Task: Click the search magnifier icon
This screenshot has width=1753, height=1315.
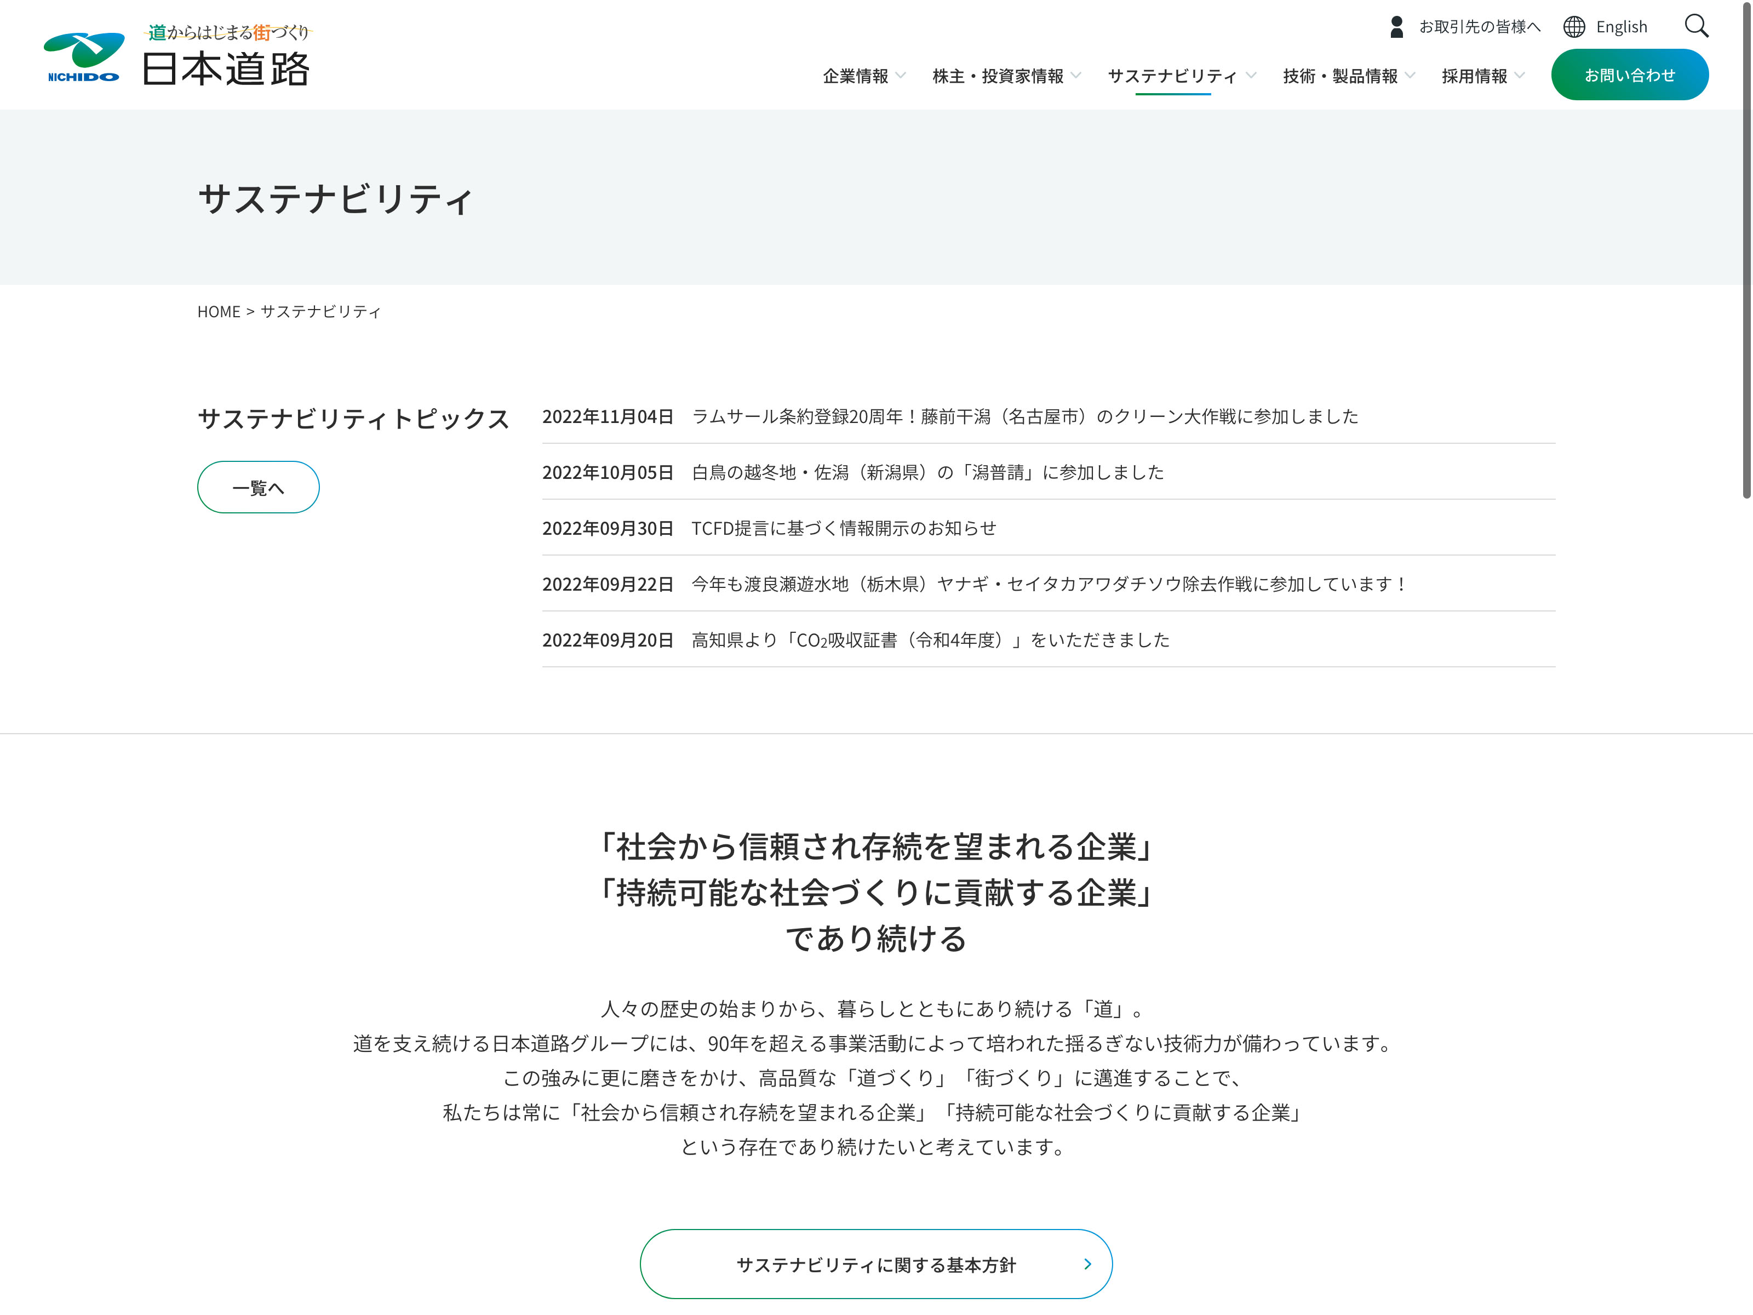Action: pos(1696,26)
